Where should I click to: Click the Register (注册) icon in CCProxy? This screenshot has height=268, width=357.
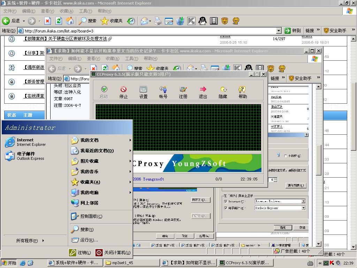183,92
